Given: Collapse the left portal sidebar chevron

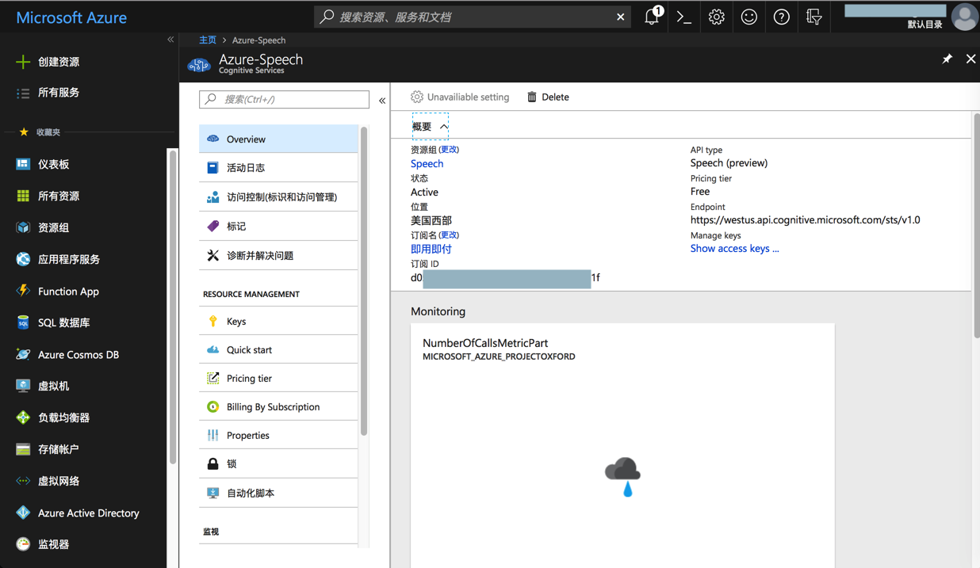Looking at the screenshot, I should click(170, 39).
